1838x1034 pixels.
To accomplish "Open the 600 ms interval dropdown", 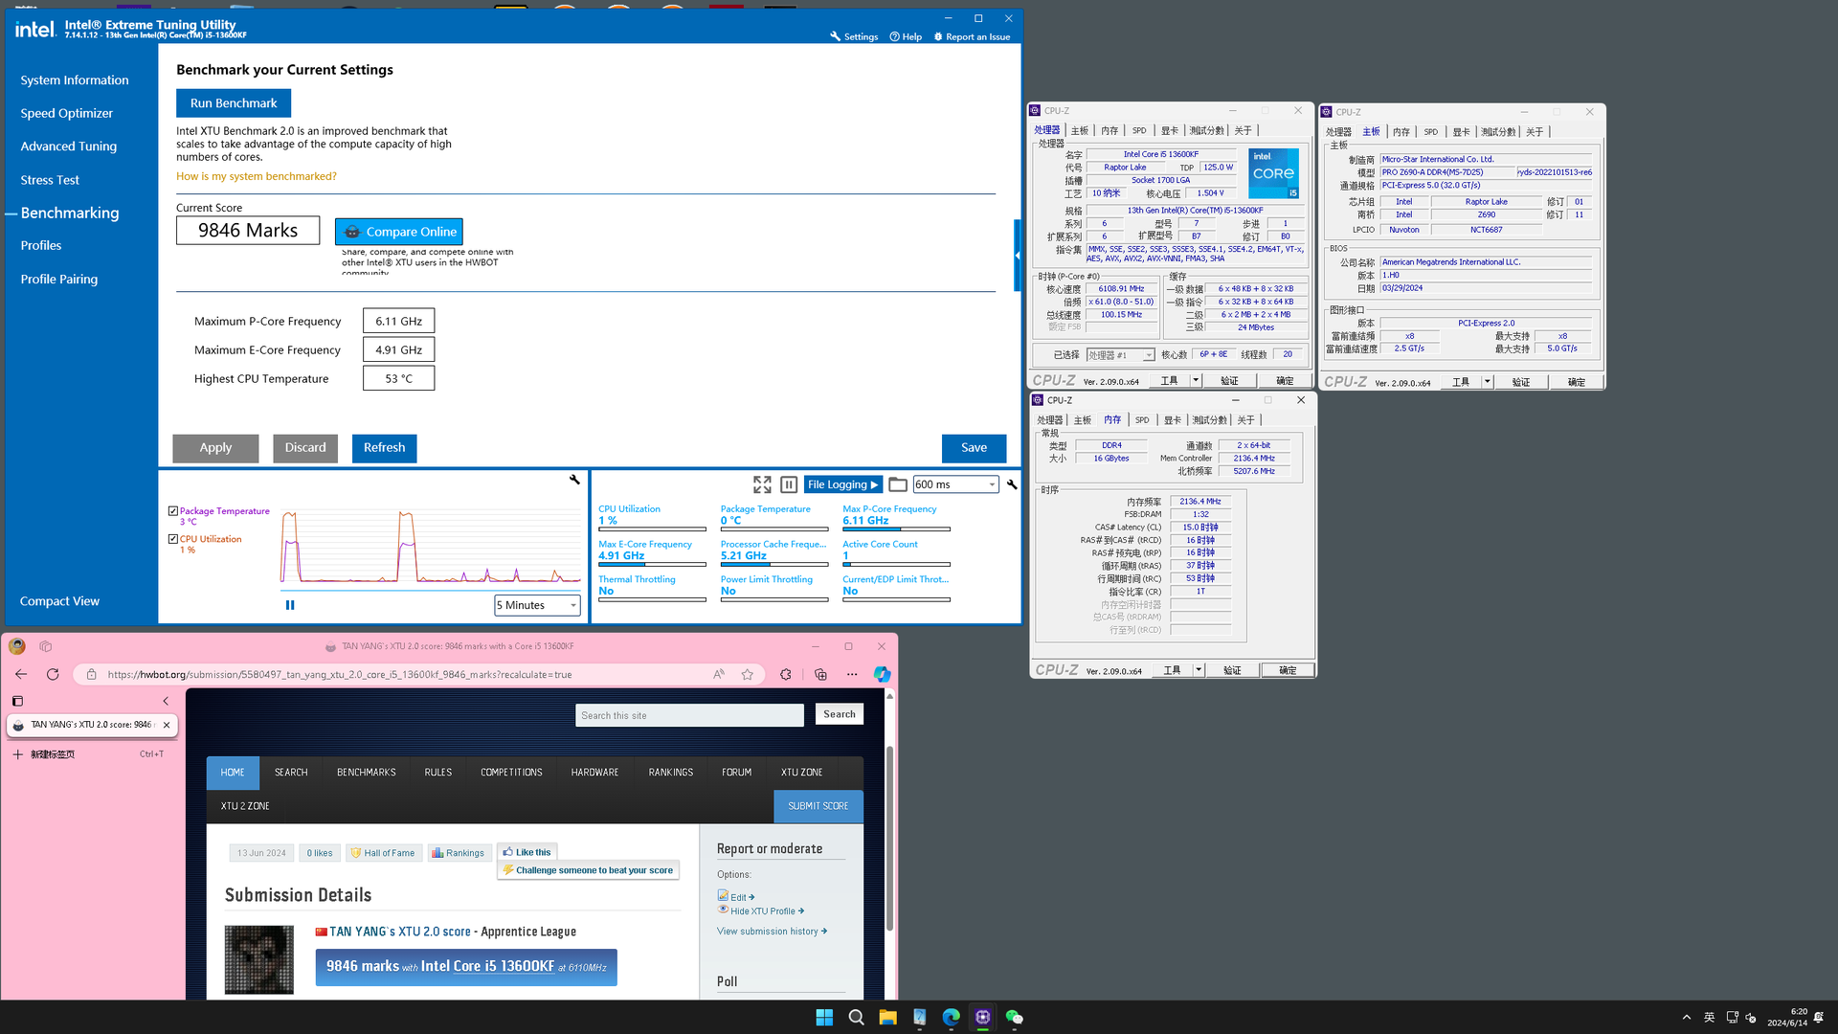I will (955, 484).
